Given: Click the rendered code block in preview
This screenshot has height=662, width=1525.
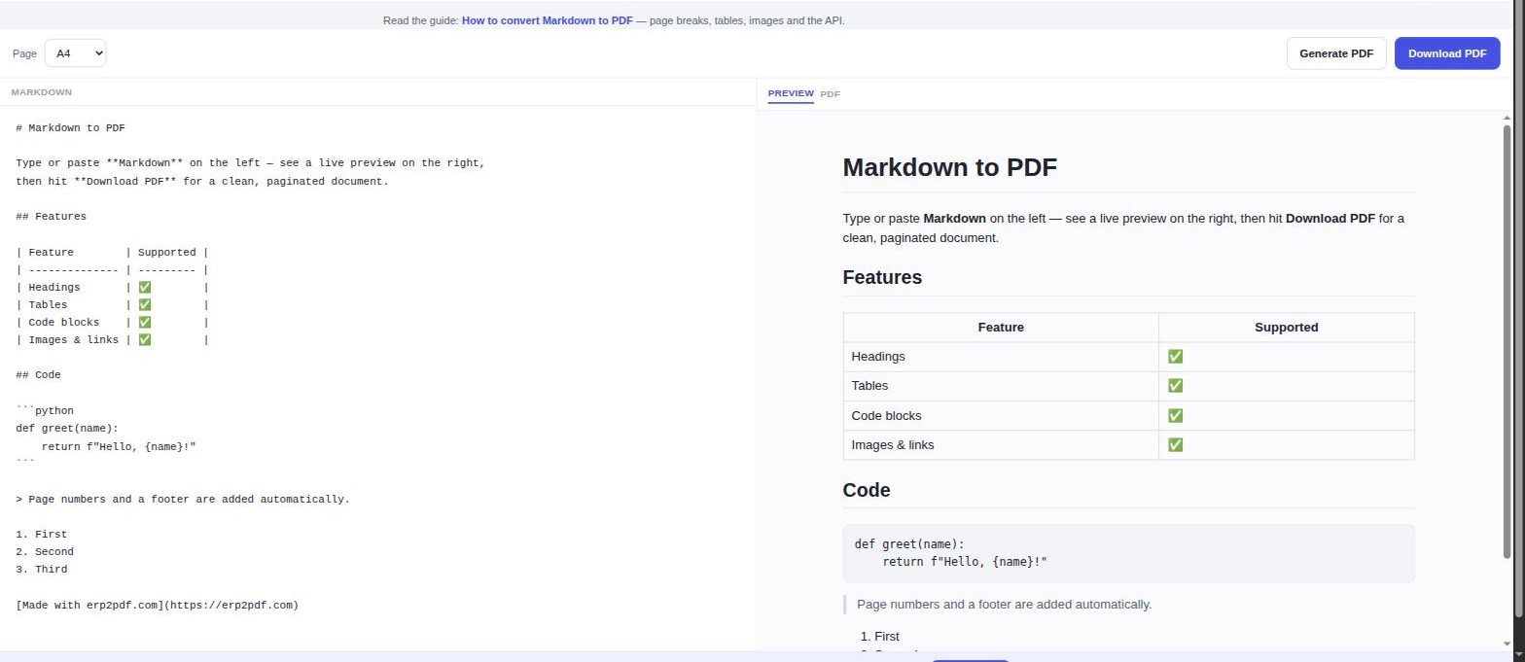Looking at the screenshot, I should point(1128,553).
